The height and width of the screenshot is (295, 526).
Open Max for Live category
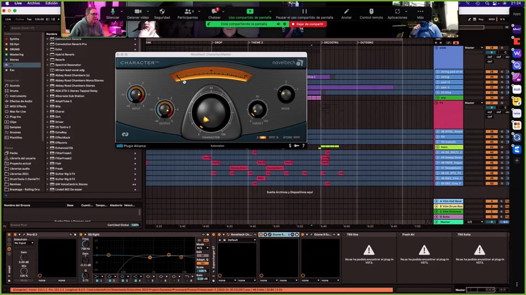point(18,111)
